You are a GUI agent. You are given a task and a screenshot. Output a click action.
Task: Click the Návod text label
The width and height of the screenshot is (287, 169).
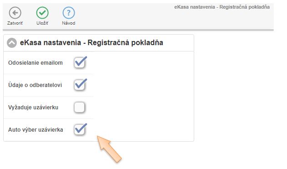pos(69,23)
